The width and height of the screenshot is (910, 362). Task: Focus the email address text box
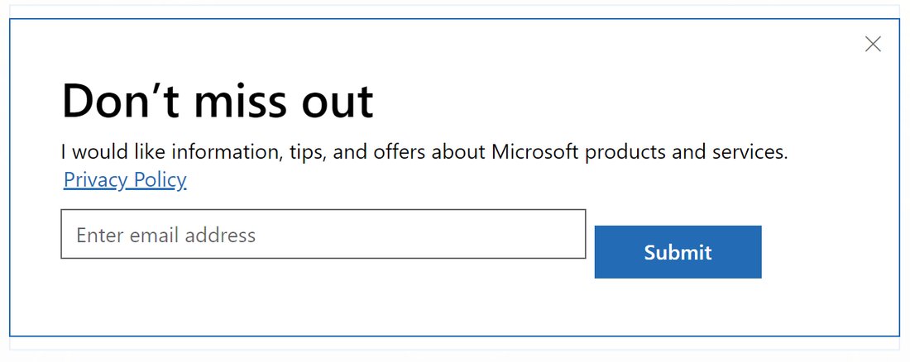323,234
